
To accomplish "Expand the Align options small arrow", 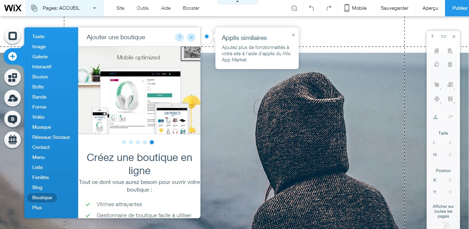I will point(454,90).
